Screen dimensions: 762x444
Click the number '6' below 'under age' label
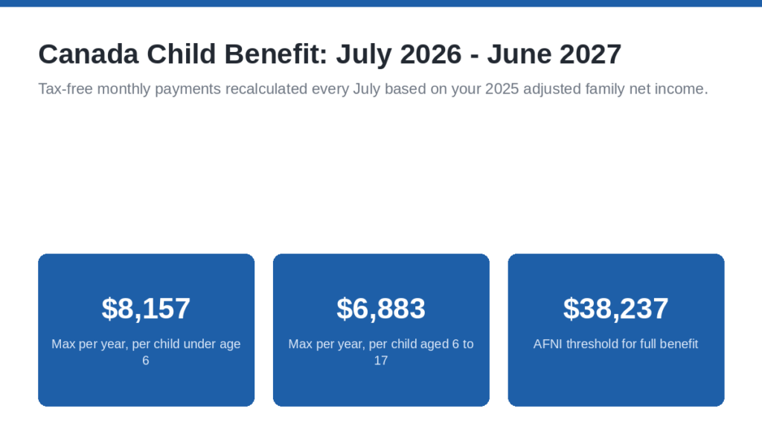146,361
